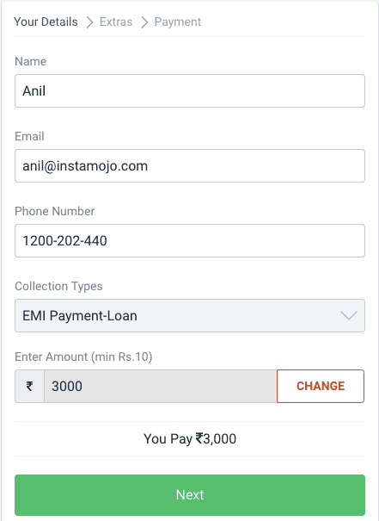Proceed with the green Next button

[190, 495]
